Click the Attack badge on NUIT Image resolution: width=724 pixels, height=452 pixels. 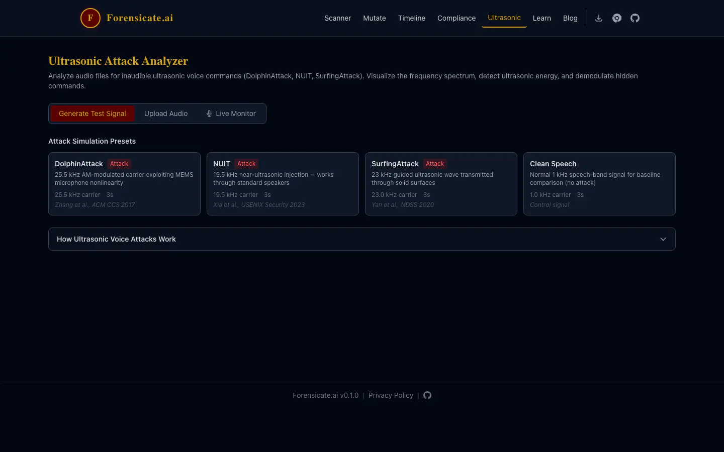tap(246, 164)
